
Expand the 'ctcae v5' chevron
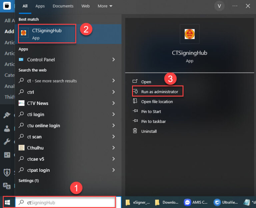[113, 159]
